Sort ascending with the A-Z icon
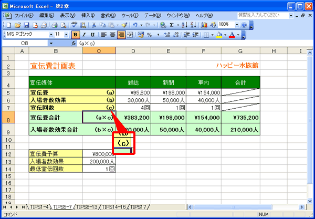 (x=184, y=25)
